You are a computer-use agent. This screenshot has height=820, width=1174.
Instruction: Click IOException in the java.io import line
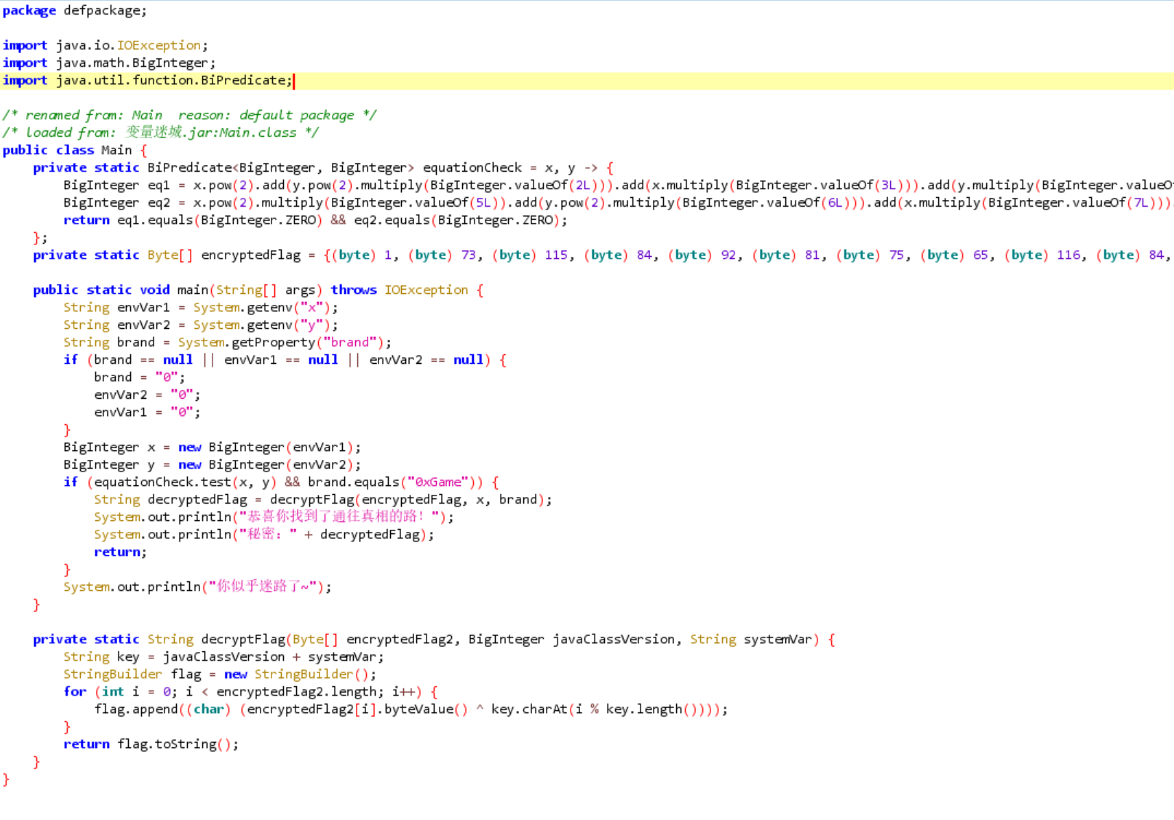pos(158,45)
